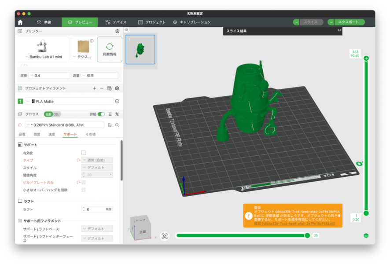Enable support with the 有効化 checkbox

tap(84, 153)
